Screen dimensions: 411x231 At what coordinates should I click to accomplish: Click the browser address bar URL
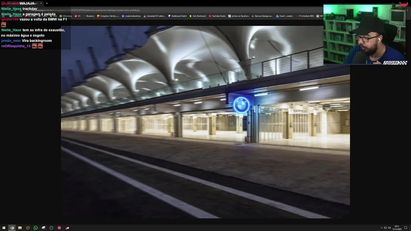coord(85,10)
